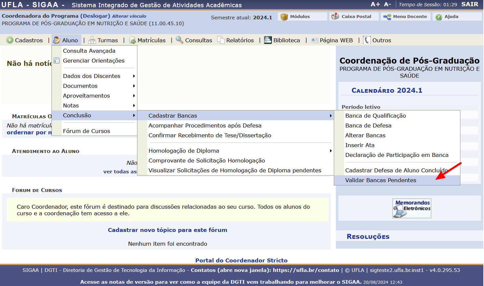Click the Ajuda help icon
This screenshot has width=484, height=286.
point(439,17)
